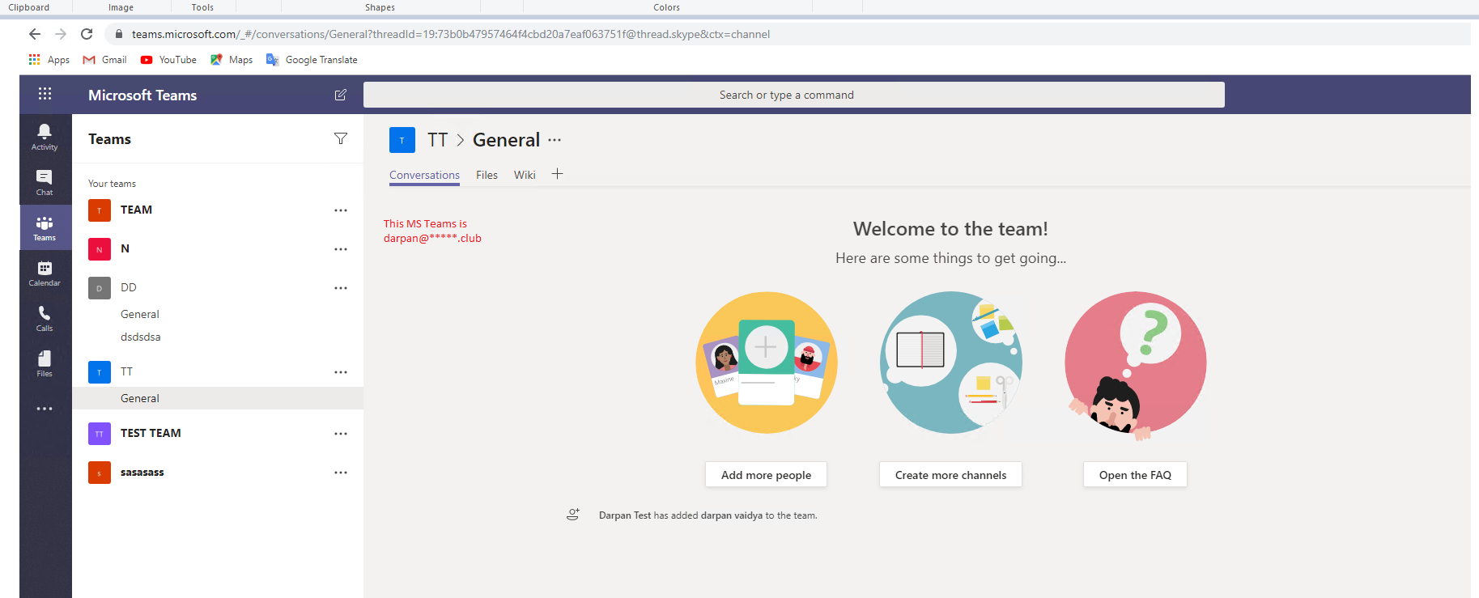This screenshot has width=1479, height=598.
Task: Add a new tab with plus icon
Action: [x=557, y=174]
